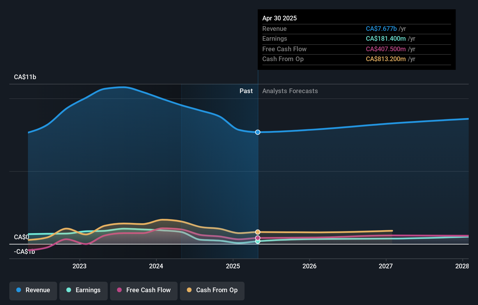Click the 2024 x-axis label

tap(156, 266)
